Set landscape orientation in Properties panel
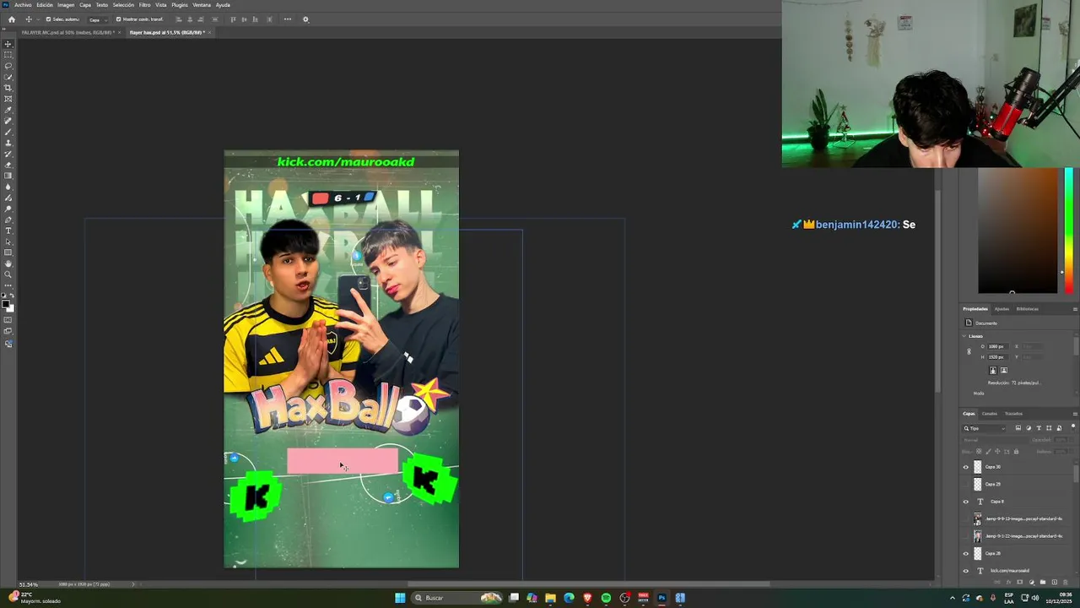 (1004, 371)
